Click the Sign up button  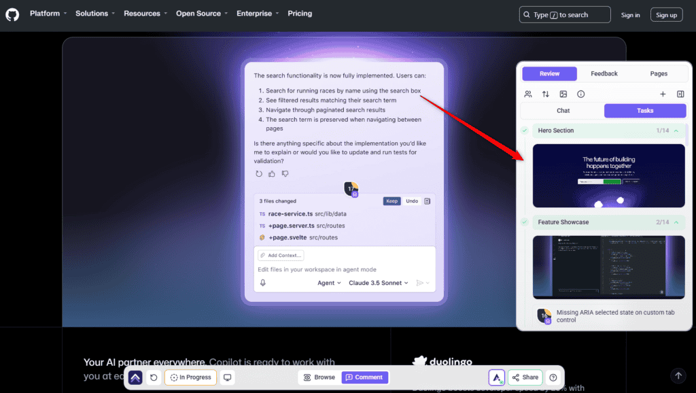coord(666,15)
